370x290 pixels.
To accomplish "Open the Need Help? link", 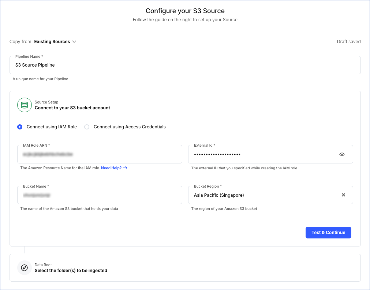I will [111, 168].
